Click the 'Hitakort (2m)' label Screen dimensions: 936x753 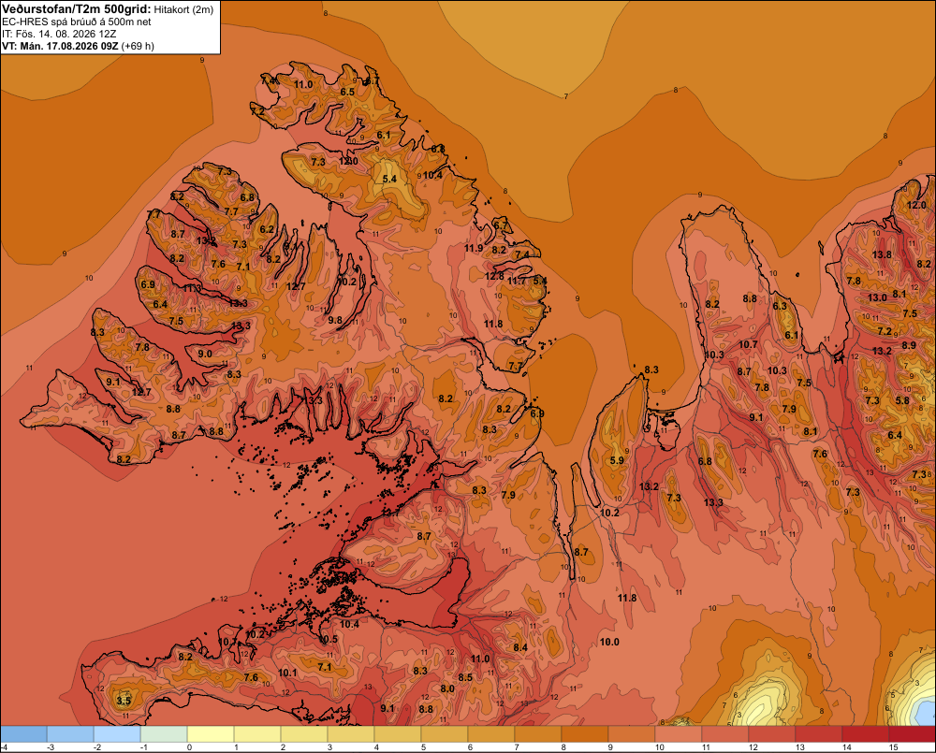(x=183, y=9)
